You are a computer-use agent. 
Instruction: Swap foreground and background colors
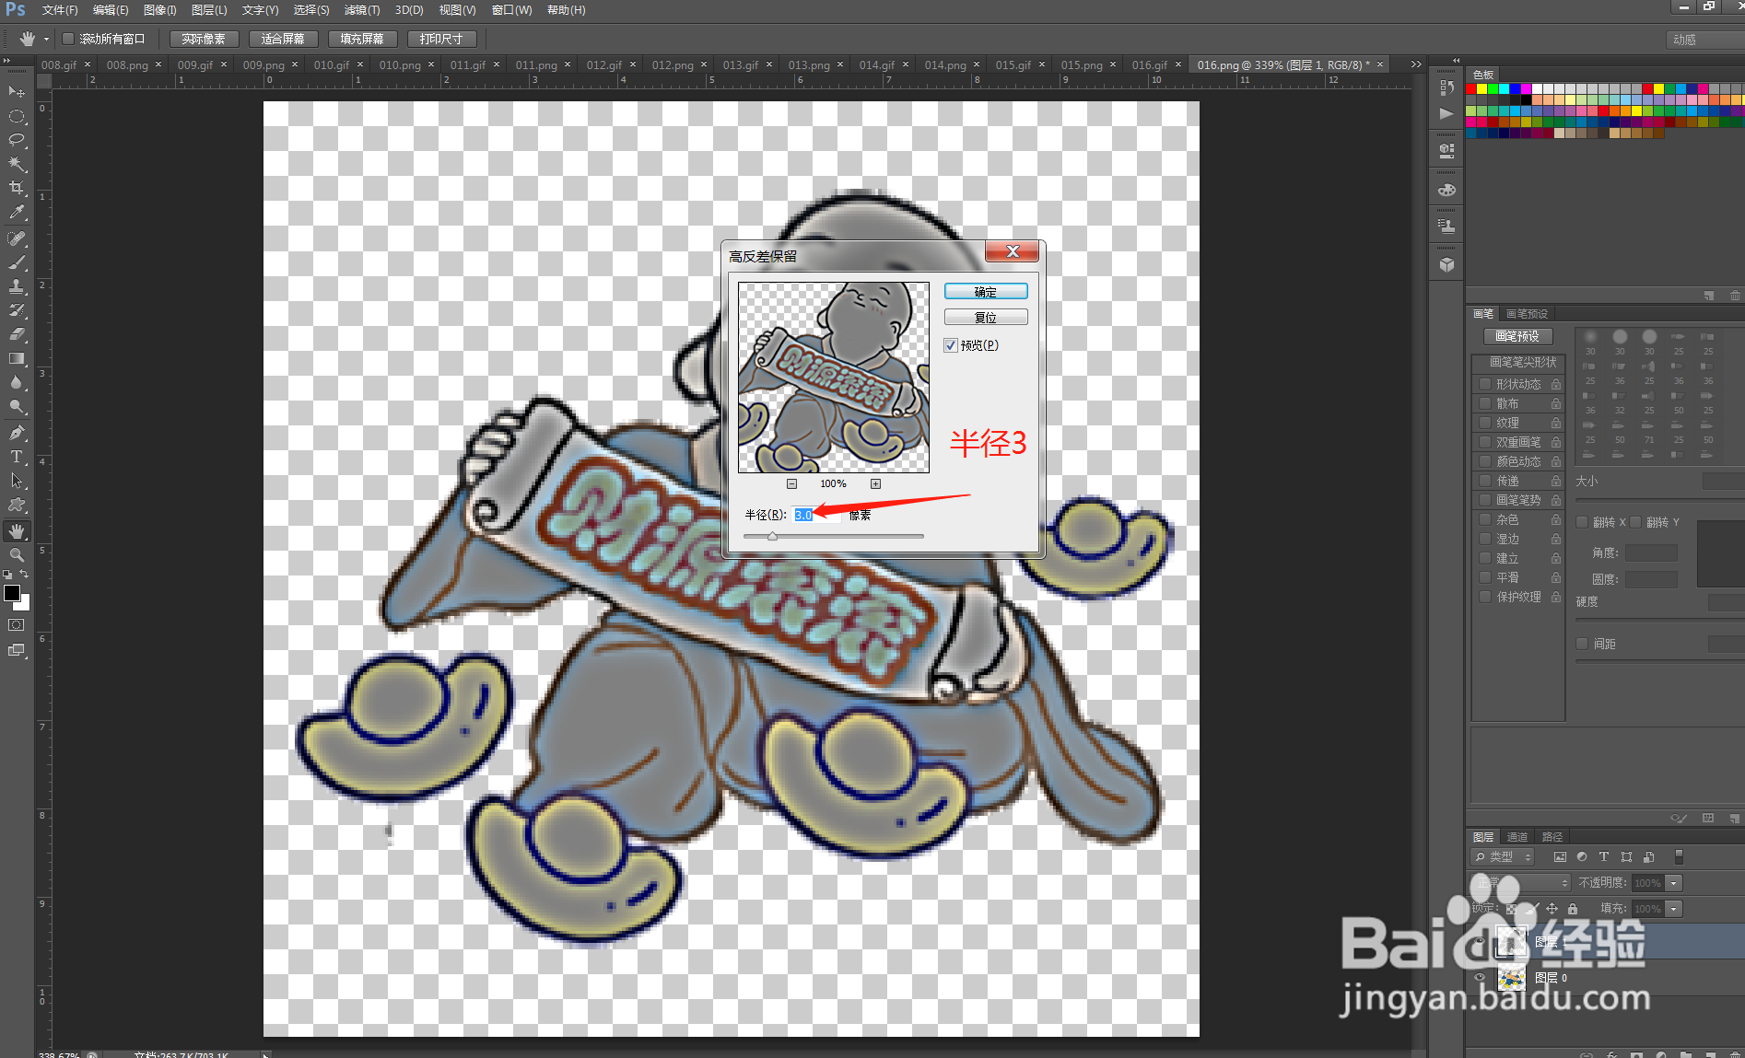pyautogui.click(x=25, y=575)
